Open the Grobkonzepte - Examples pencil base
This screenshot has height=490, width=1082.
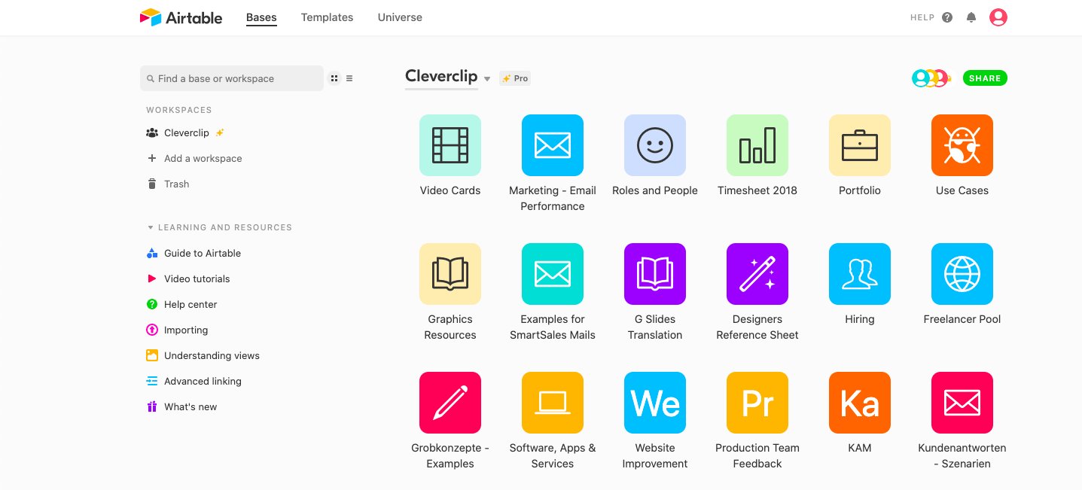click(450, 403)
